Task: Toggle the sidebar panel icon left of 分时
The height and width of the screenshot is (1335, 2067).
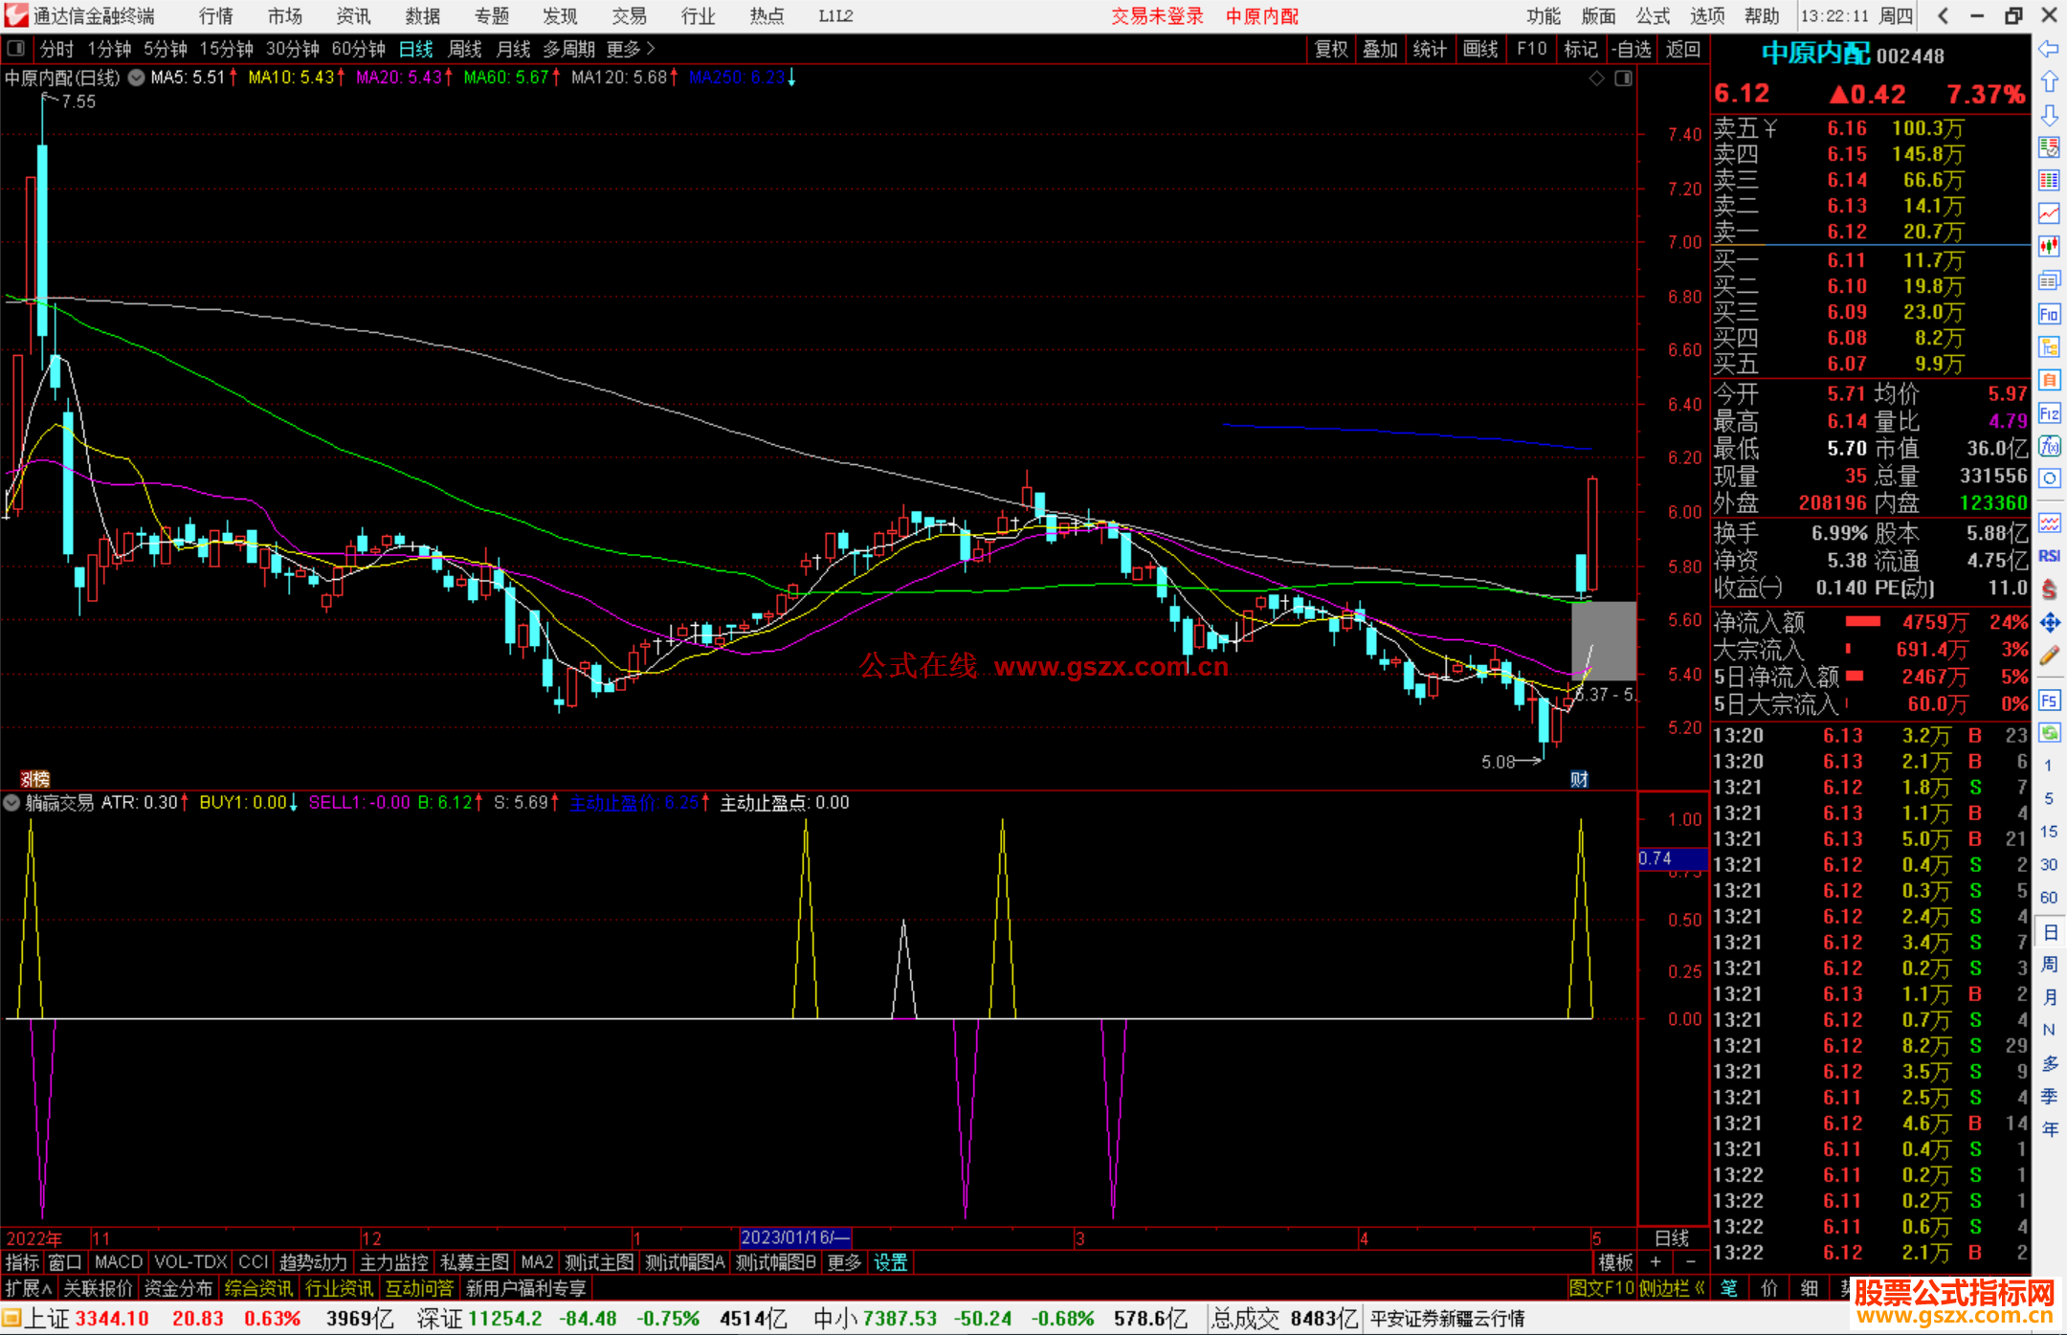Action: pos(15,49)
